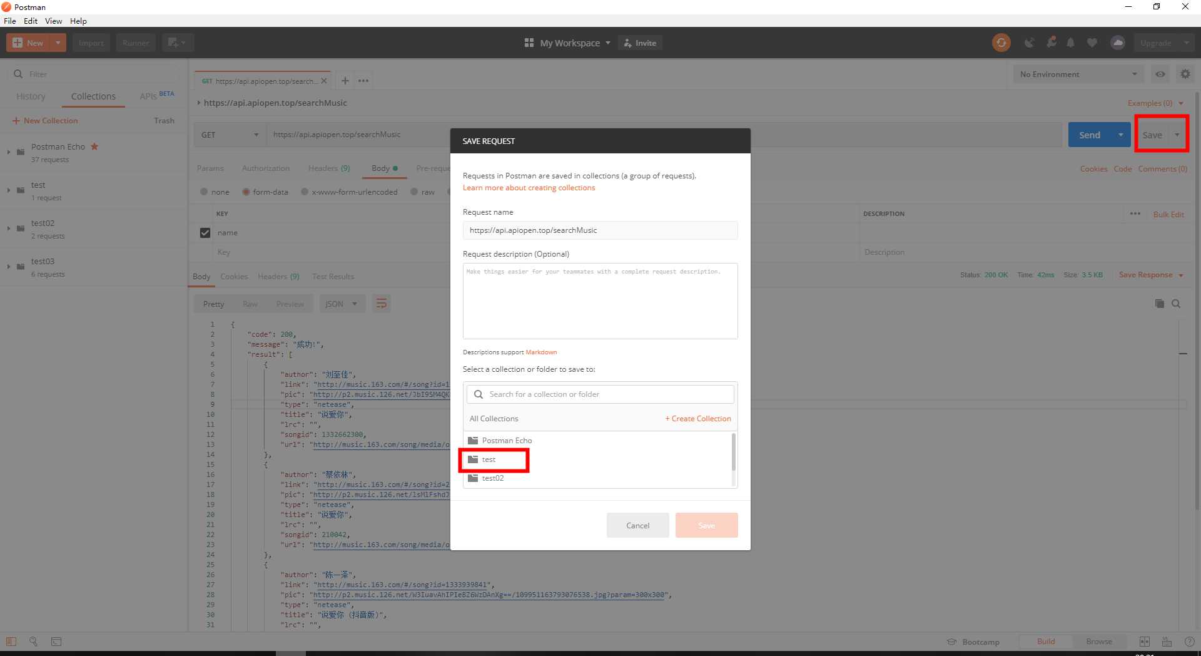Open the Help menu
This screenshot has width=1201, height=656.
pos(78,21)
